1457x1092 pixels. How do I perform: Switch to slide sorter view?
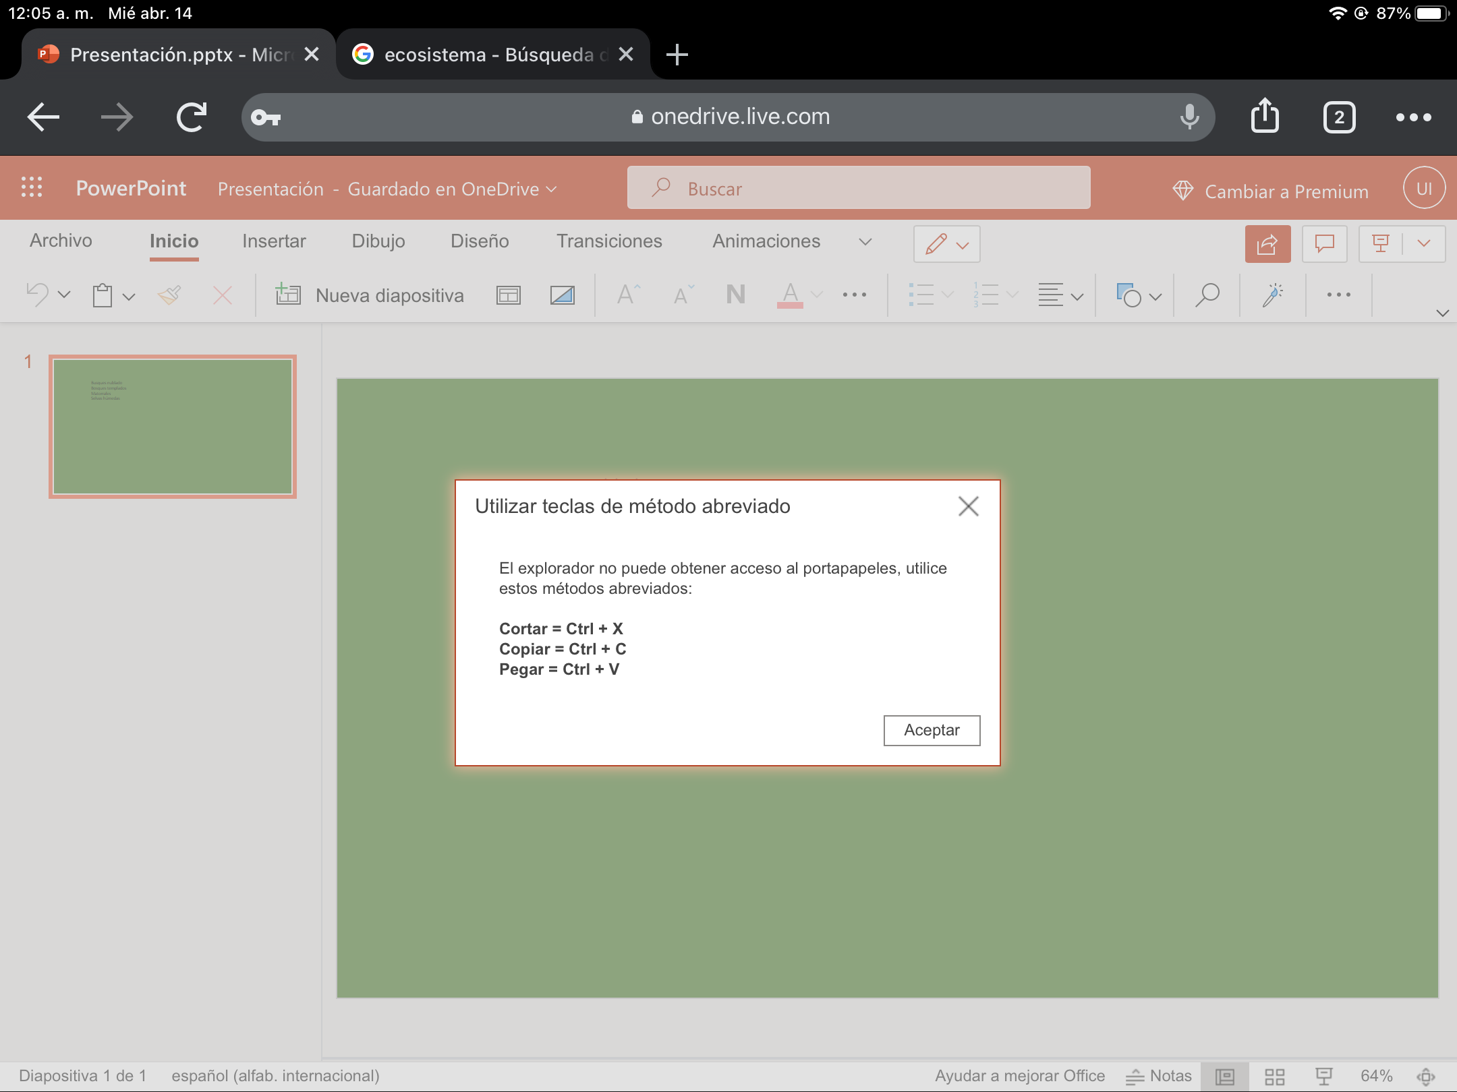point(1274,1076)
